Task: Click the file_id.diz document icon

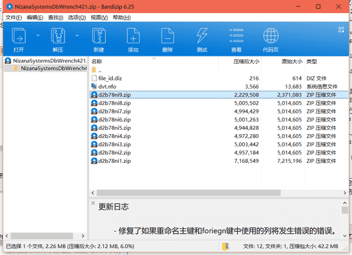Action: pyautogui.click(x=94, y=78)
